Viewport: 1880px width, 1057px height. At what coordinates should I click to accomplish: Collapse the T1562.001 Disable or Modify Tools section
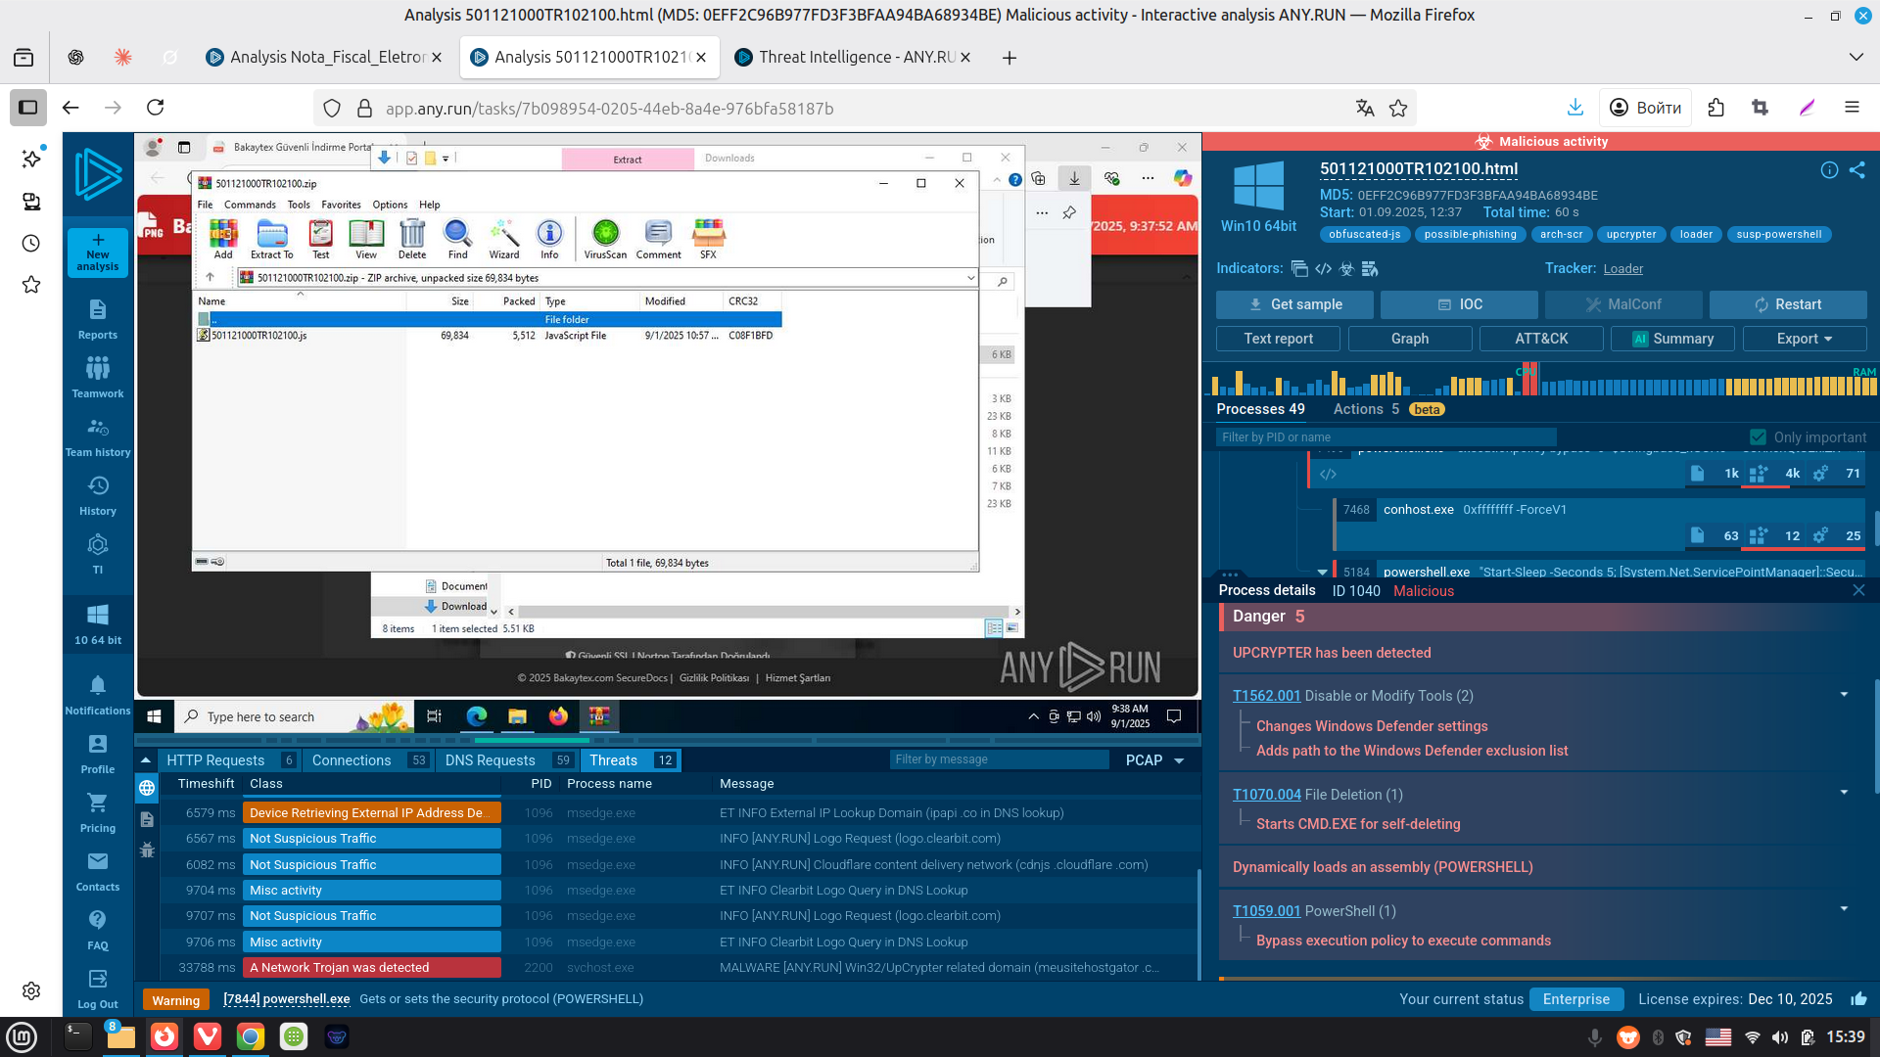[x=1844, y=695]
